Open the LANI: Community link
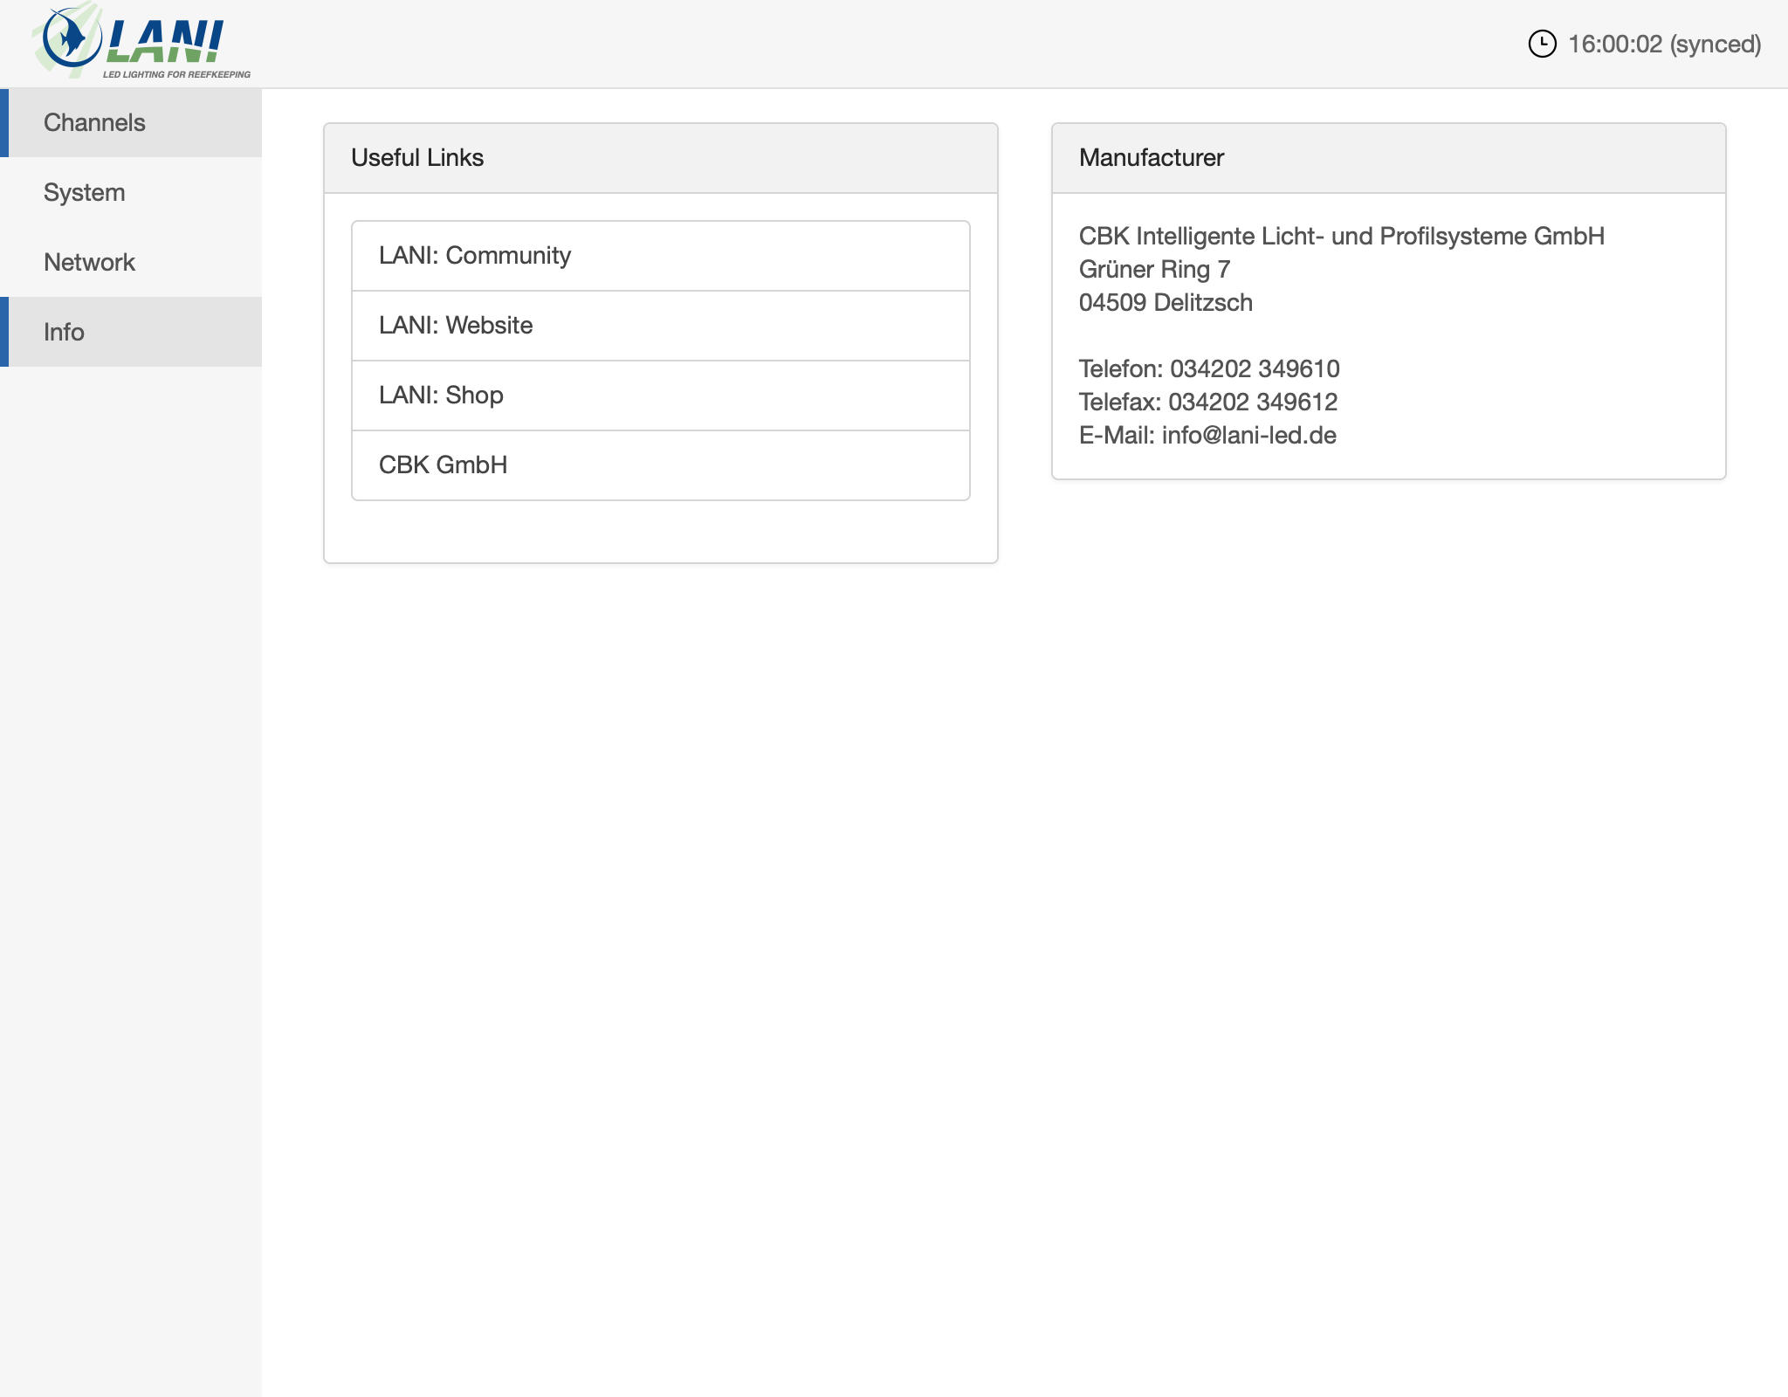 click(x=475, y=256)
